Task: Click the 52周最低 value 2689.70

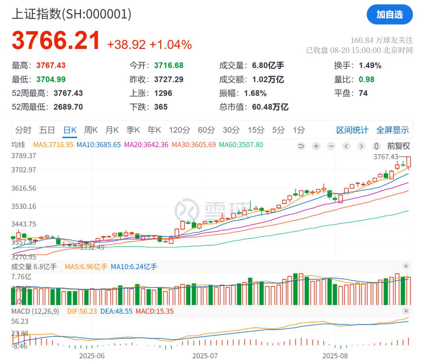Action: pyautogui.click(x=68, y=107)
